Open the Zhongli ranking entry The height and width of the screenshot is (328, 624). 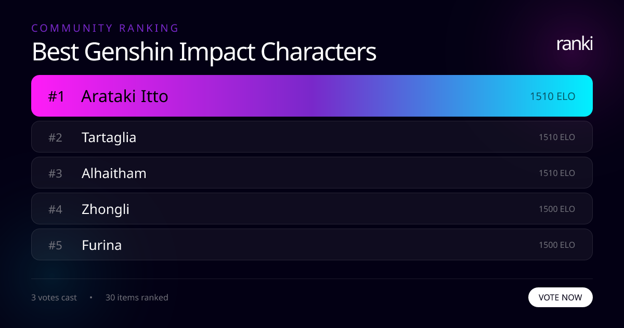point(312,208)
